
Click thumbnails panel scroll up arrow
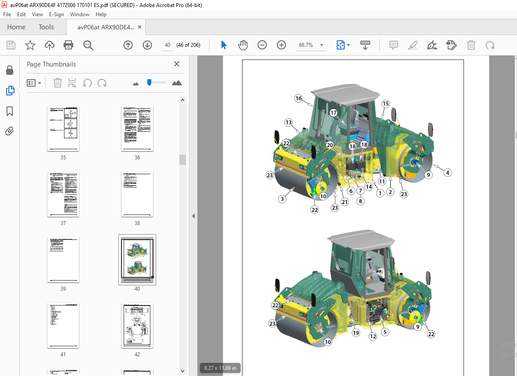pos(183,100)
